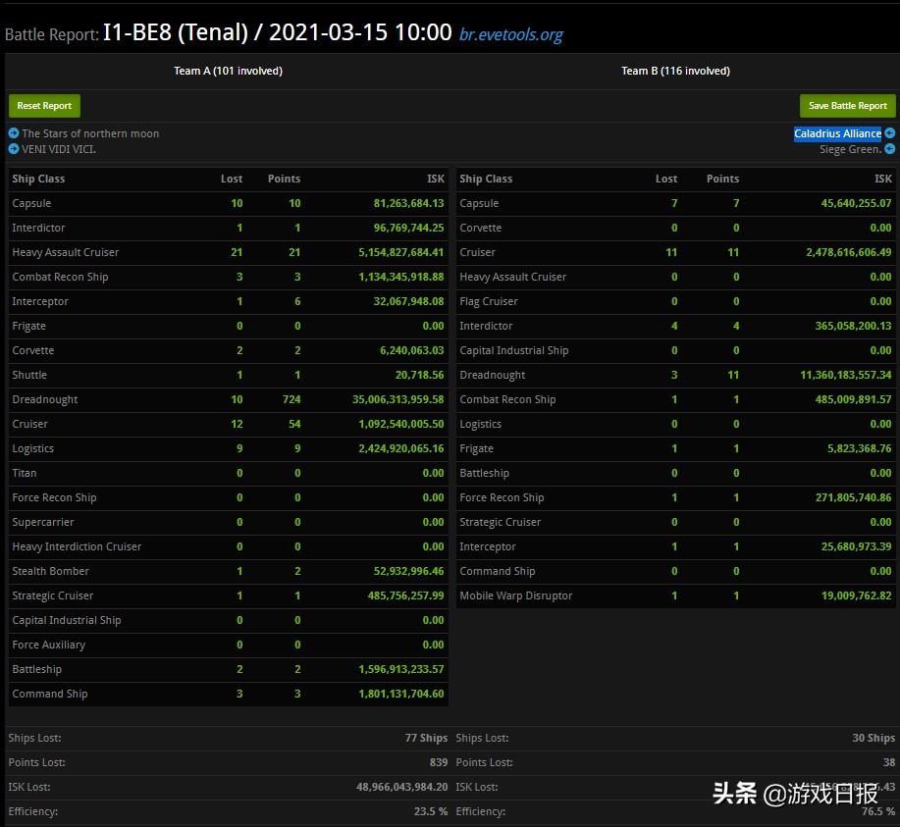900x827 pixels.
Task: Click the arrow icon next to Caladrius Alliance
Action: point(889,133)
